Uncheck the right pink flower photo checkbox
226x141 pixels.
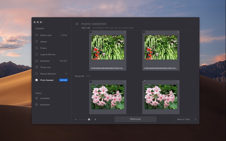click(x=144, y=81)
